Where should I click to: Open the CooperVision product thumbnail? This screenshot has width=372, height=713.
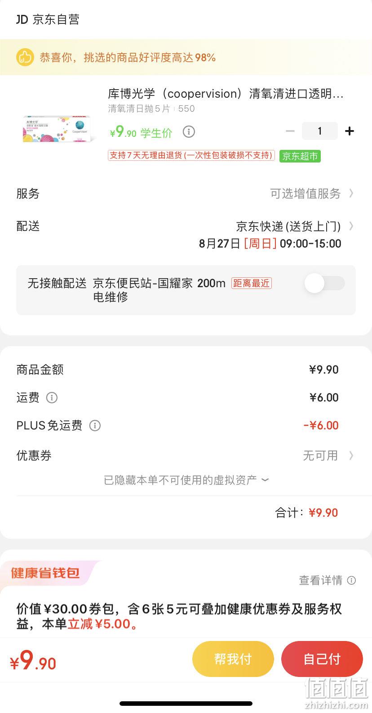(x=57, y=129)
